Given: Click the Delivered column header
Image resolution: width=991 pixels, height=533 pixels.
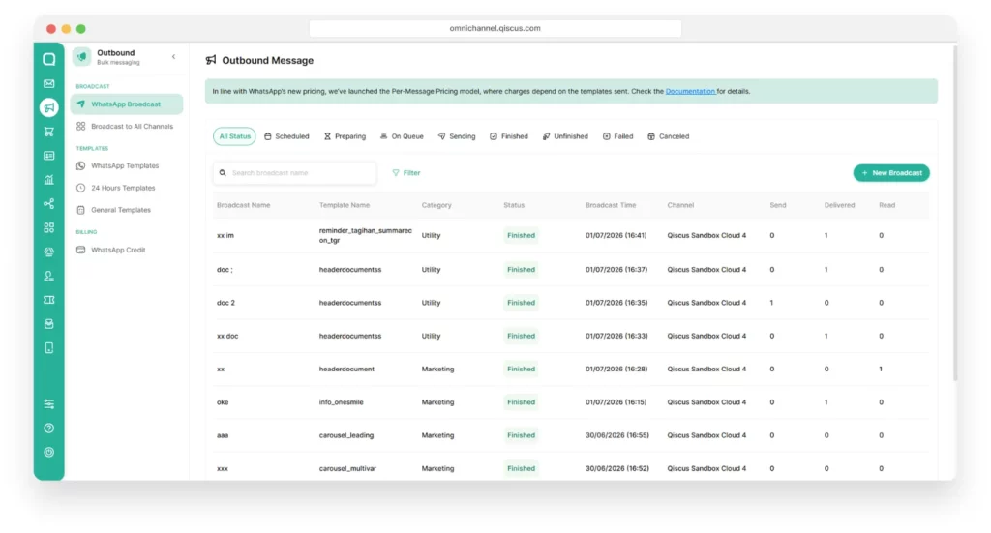Looking at the screenshot, I should click(x=839, y=205).
